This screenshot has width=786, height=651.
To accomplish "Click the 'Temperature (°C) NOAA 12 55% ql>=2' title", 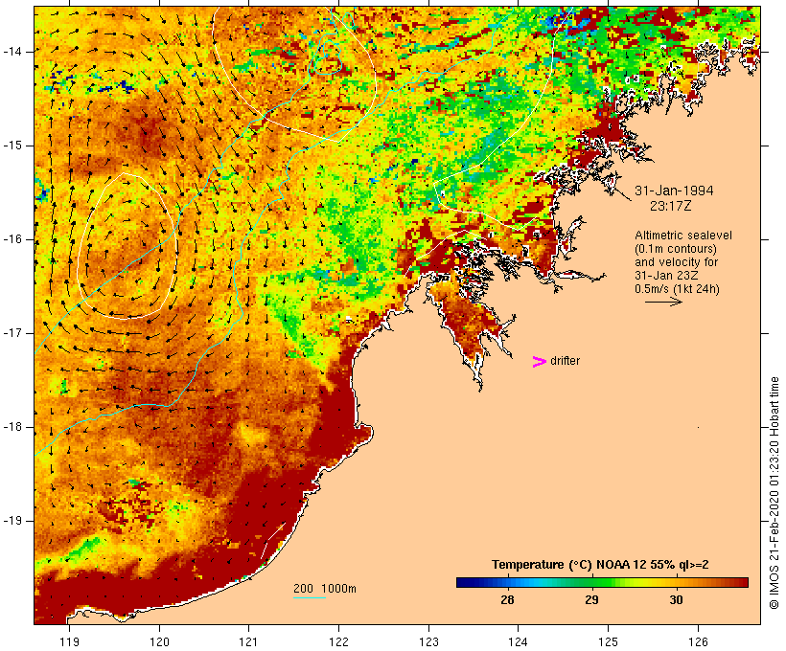I will point(600,565).
